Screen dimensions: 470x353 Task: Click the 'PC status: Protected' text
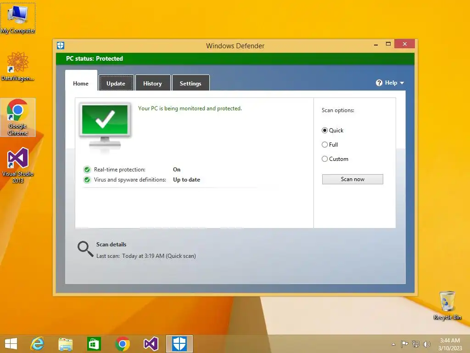(95, 58)
